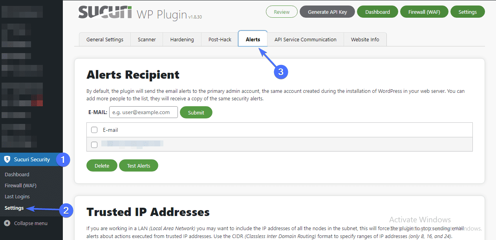Focus the E-MAIL input field
Image resolution: width=496 pixels, height=240 pixels.
pos(143,112)
